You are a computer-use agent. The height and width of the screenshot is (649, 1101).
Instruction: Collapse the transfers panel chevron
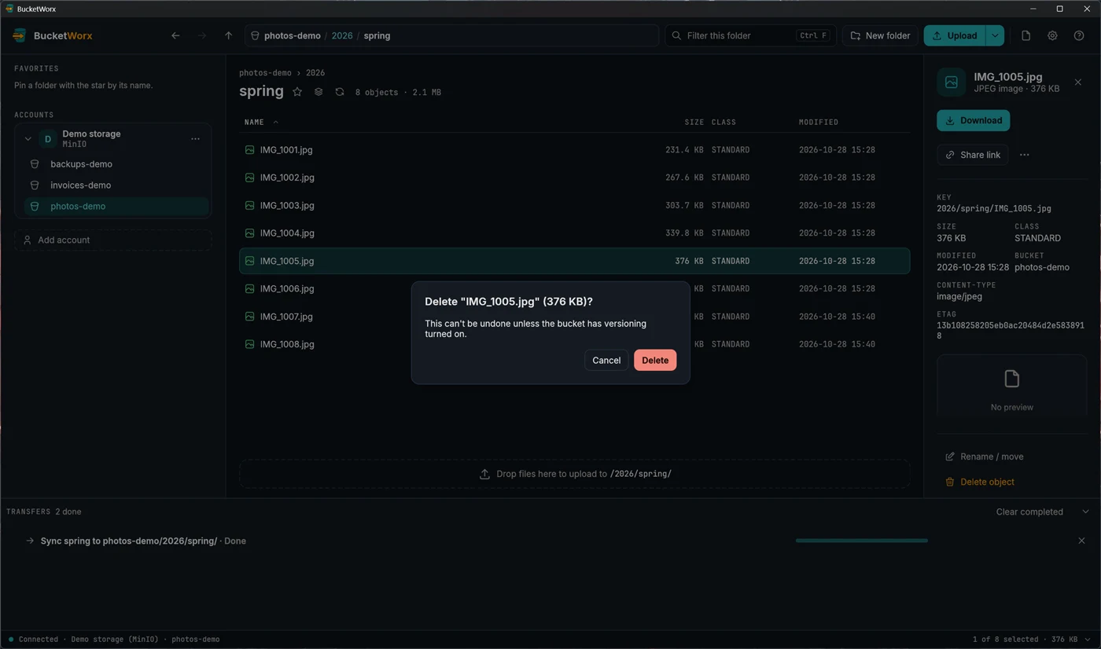click(1085, 511)
